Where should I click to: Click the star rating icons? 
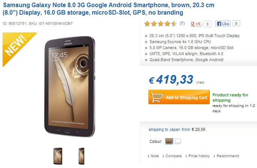click(x=160, y=24)
